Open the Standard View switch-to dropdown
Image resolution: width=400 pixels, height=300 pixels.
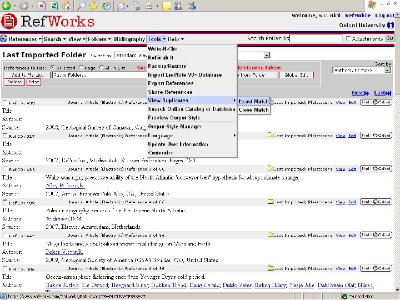(x=131, y=56)
